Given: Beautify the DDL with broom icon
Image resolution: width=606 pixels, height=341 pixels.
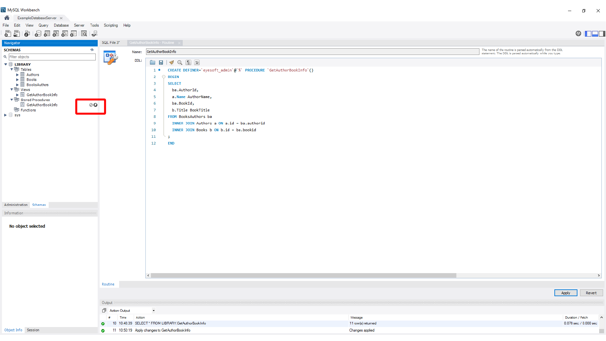Looking at the screenshot, I should (171, 62).
